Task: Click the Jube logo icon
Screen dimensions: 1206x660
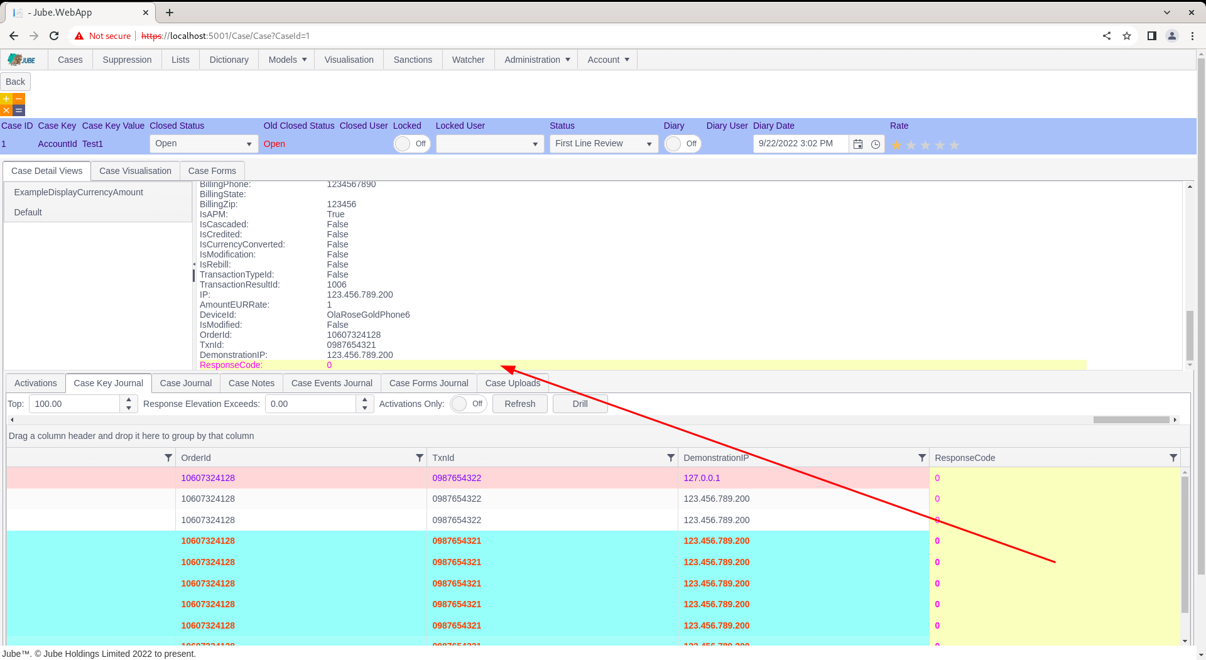Action: tap(23, 60)
